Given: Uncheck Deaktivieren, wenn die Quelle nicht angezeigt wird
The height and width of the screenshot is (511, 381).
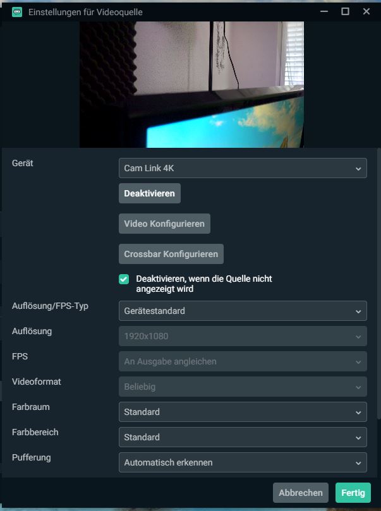Looking at the screenshot, I should click(124, 279).
